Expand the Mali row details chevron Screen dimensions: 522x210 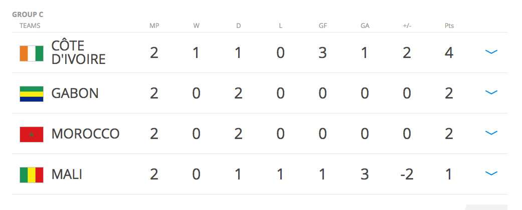(x=491, y=173)
